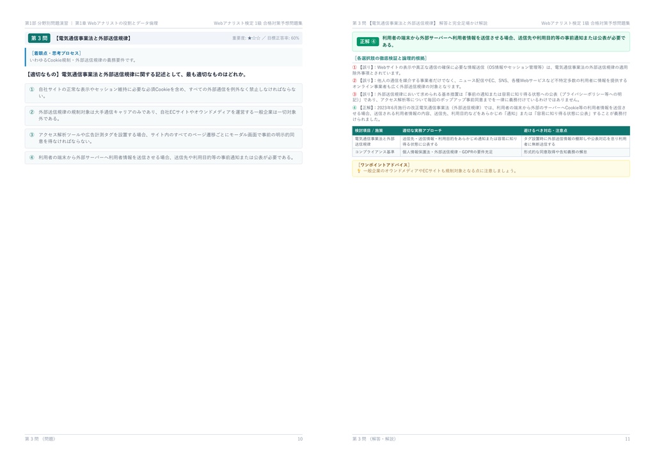Click the circled ② marker of the second answer choice
Viewport: 655px width, 463px height.
coord(32,112)
